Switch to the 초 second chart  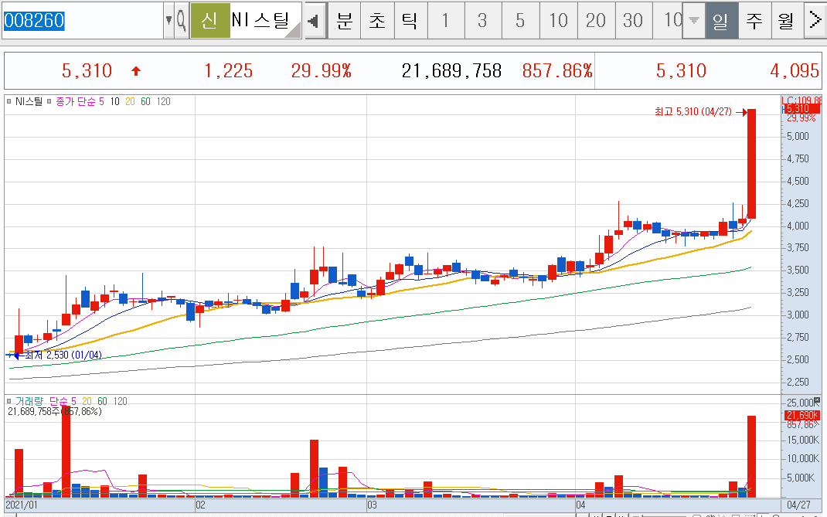click(x=377, y=21)
